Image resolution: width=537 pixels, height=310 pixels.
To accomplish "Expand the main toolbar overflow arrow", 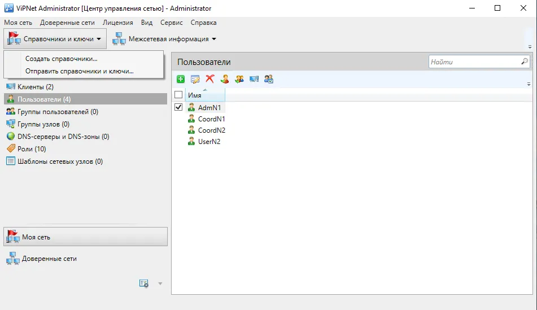I will [530, 47].
